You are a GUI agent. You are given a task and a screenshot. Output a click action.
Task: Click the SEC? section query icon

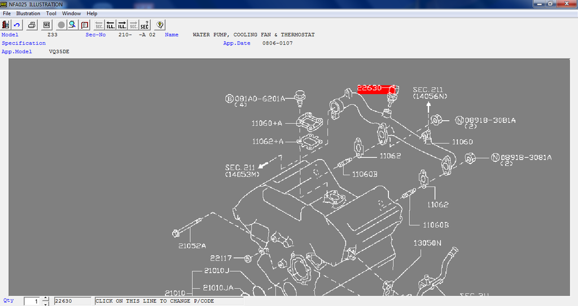coord(144,25)
